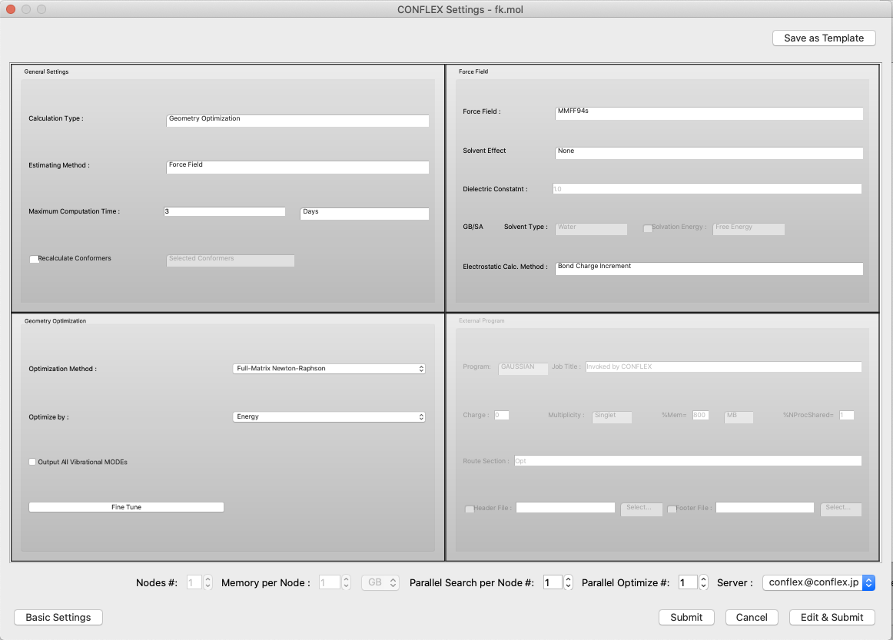Open the Estimating Method dropdown
The height and width of the screenshot is (640, 893).
[297, 167]
